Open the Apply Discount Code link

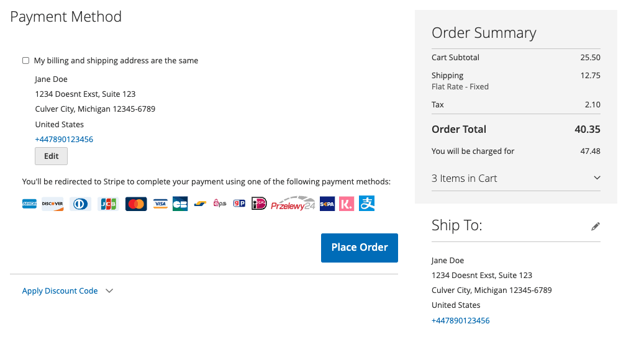(x=60, y=290)
